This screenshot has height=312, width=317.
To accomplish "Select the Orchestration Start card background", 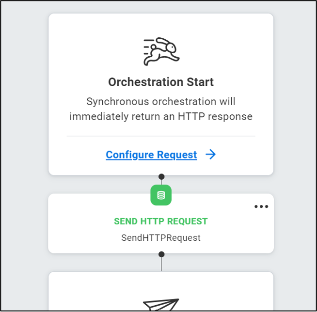I will point(161,94).
